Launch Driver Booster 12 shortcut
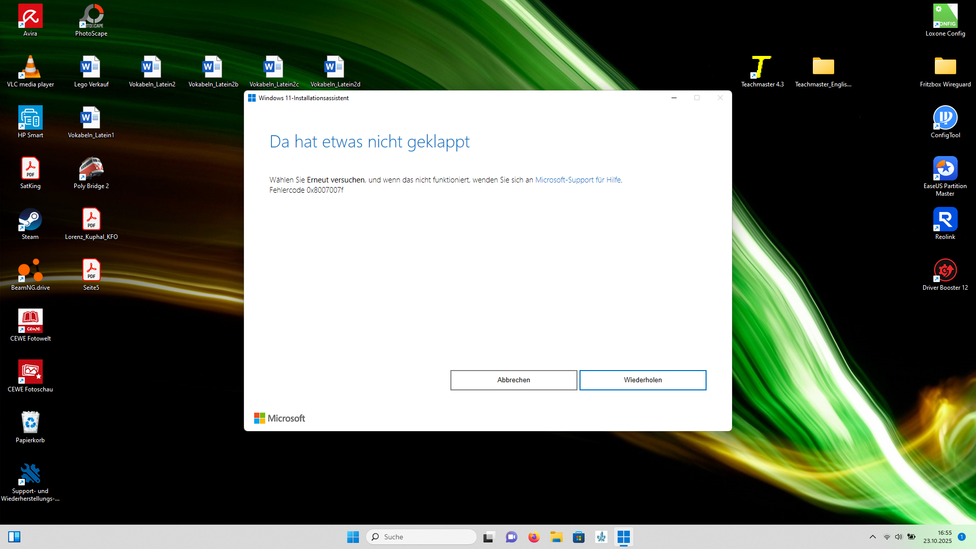Image resolution: width=976 pixels, height=549 pixels. [945, 274]
